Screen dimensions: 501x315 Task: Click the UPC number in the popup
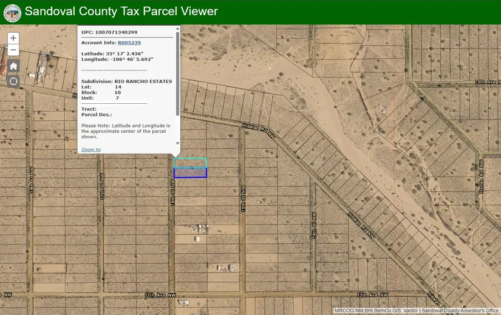tap(116, 32)
